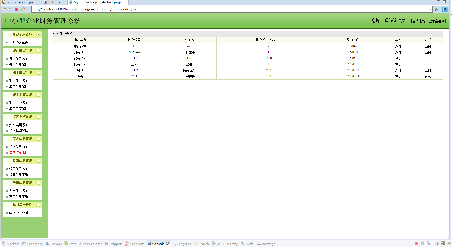Switch to the web.xml editor tab
Viewport: 452px width, 247px height.
(52, 2)
